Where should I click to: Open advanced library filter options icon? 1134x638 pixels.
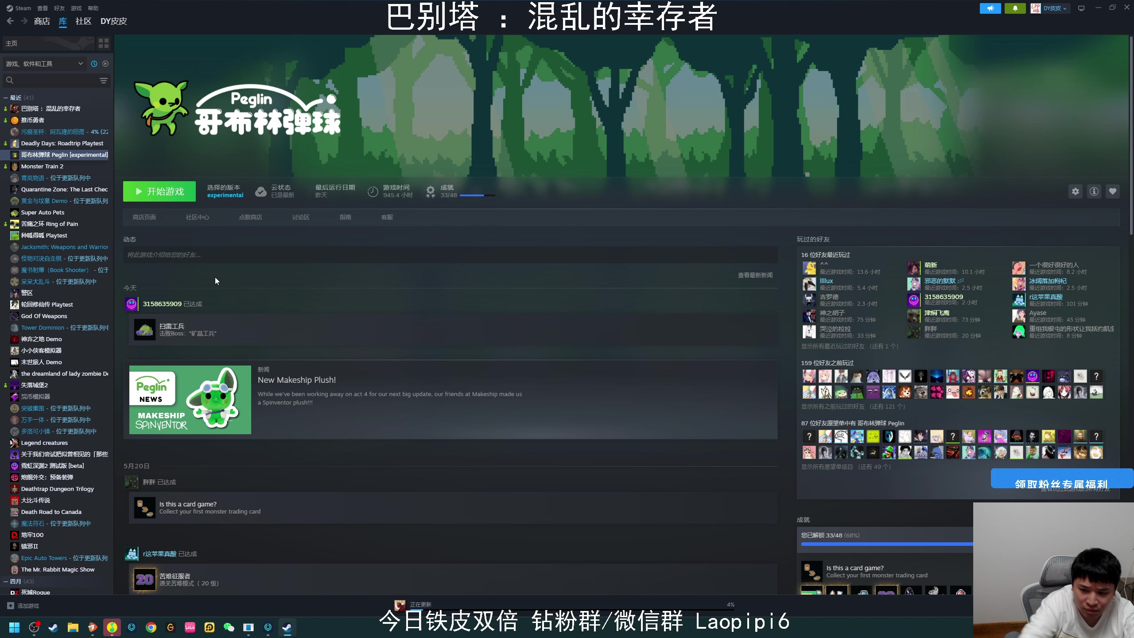pos(104,81)
